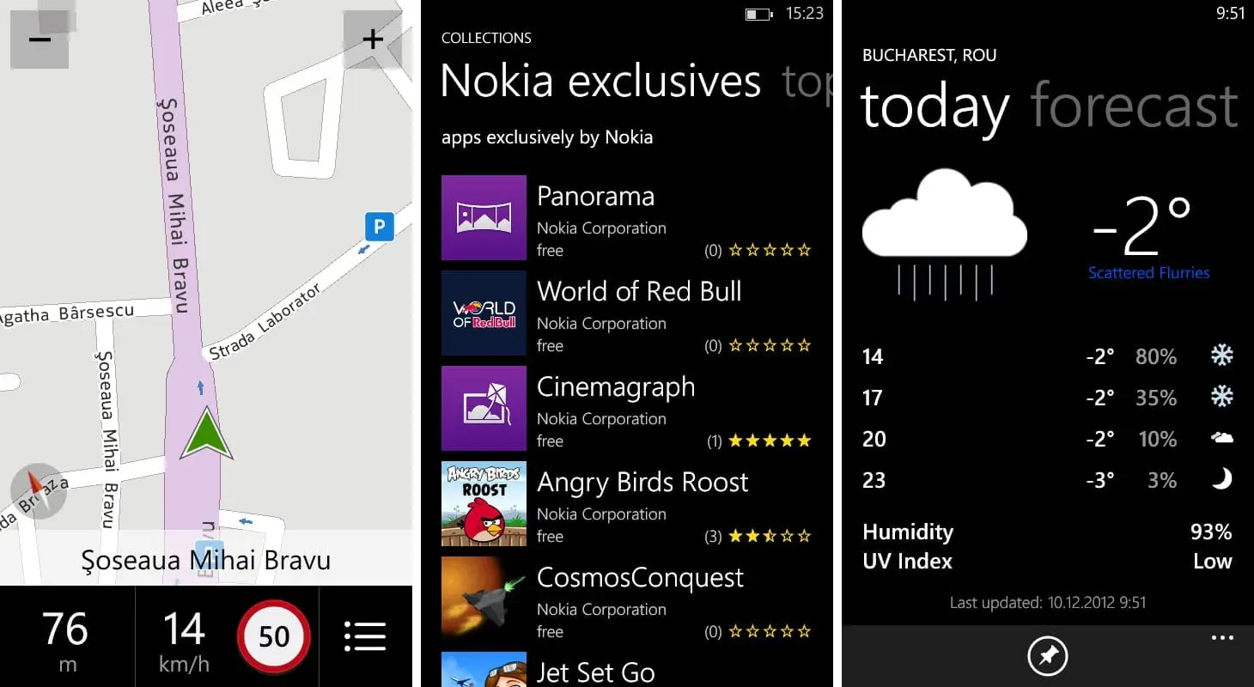Tap the Şoseaua Mihai Bravu street name bar
The image size is (1254, 687).
(x=206, y=561)
